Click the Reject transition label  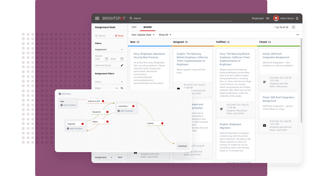[x=95, y=122]
